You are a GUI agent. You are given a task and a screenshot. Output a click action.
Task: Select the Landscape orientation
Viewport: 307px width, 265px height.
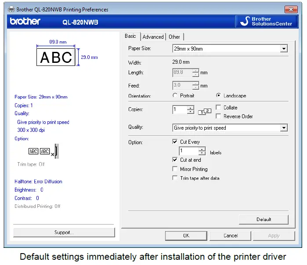[218, 95]
